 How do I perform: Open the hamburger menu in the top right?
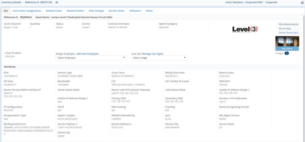(x=302, y=3)
